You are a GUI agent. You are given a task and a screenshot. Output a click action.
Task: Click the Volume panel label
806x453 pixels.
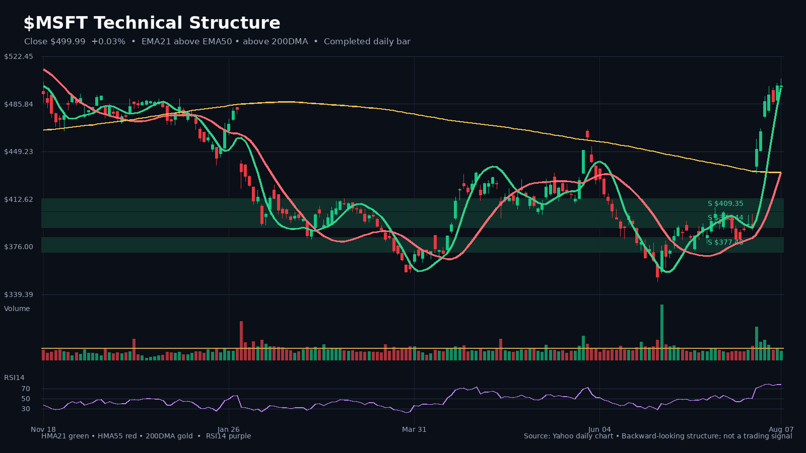coord(17,309)
